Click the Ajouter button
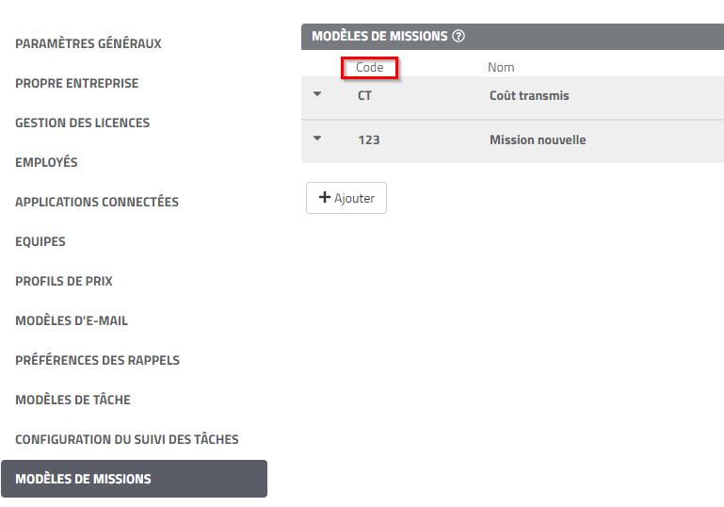 pyautogui.click(x=346, y=198)
